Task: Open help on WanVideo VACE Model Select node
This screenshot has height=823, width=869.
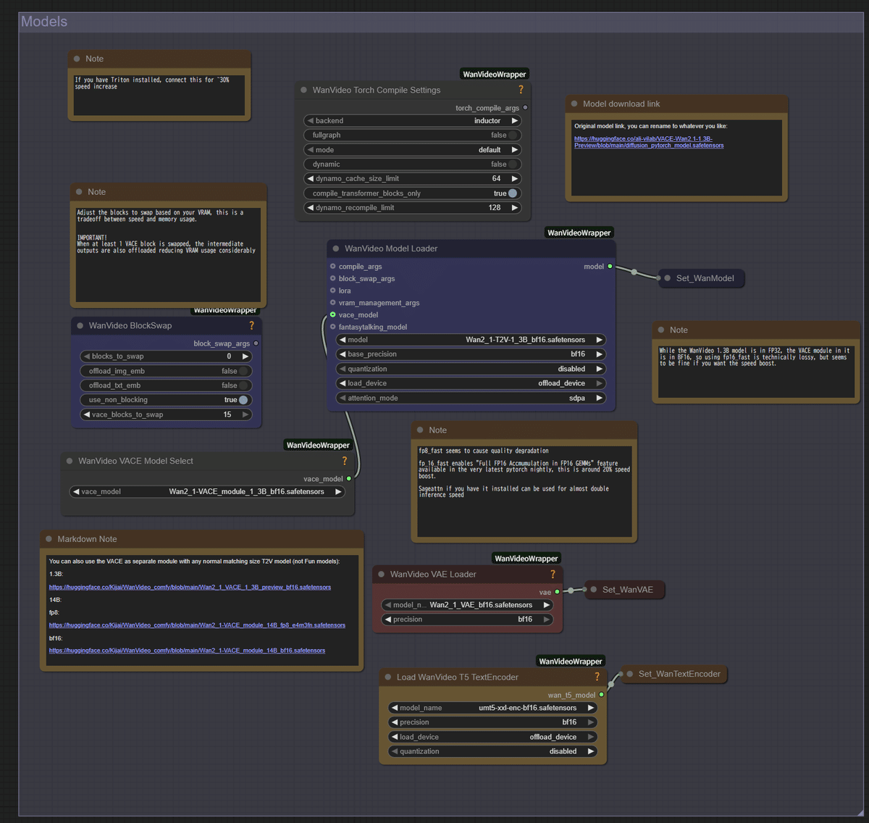Action: [344, 461]
